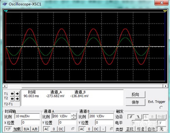The image size is (170, 133).
Task: Click right arrow of horizontal scrollbar
Action: tap(166, 86)
